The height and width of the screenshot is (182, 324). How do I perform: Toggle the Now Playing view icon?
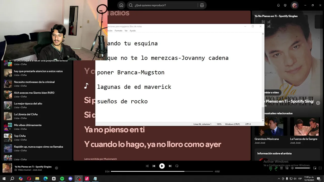click(x=271, y=168)
